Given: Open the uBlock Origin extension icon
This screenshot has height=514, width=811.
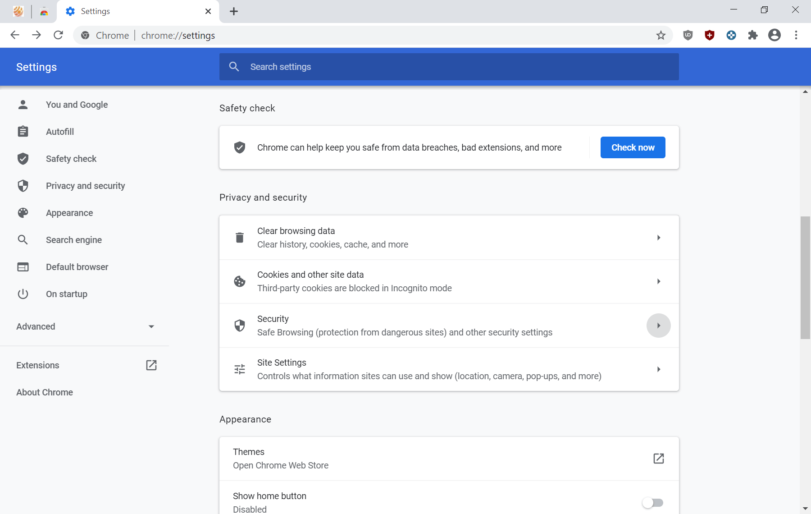Looking at the screenshot, I should [688, 35].
